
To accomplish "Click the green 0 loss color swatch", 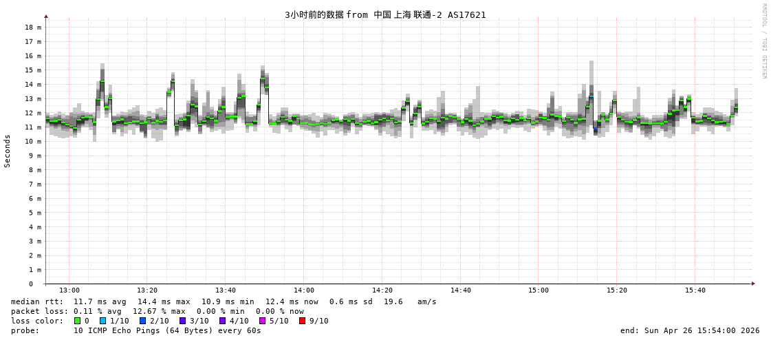I will (x=78, y=321).
